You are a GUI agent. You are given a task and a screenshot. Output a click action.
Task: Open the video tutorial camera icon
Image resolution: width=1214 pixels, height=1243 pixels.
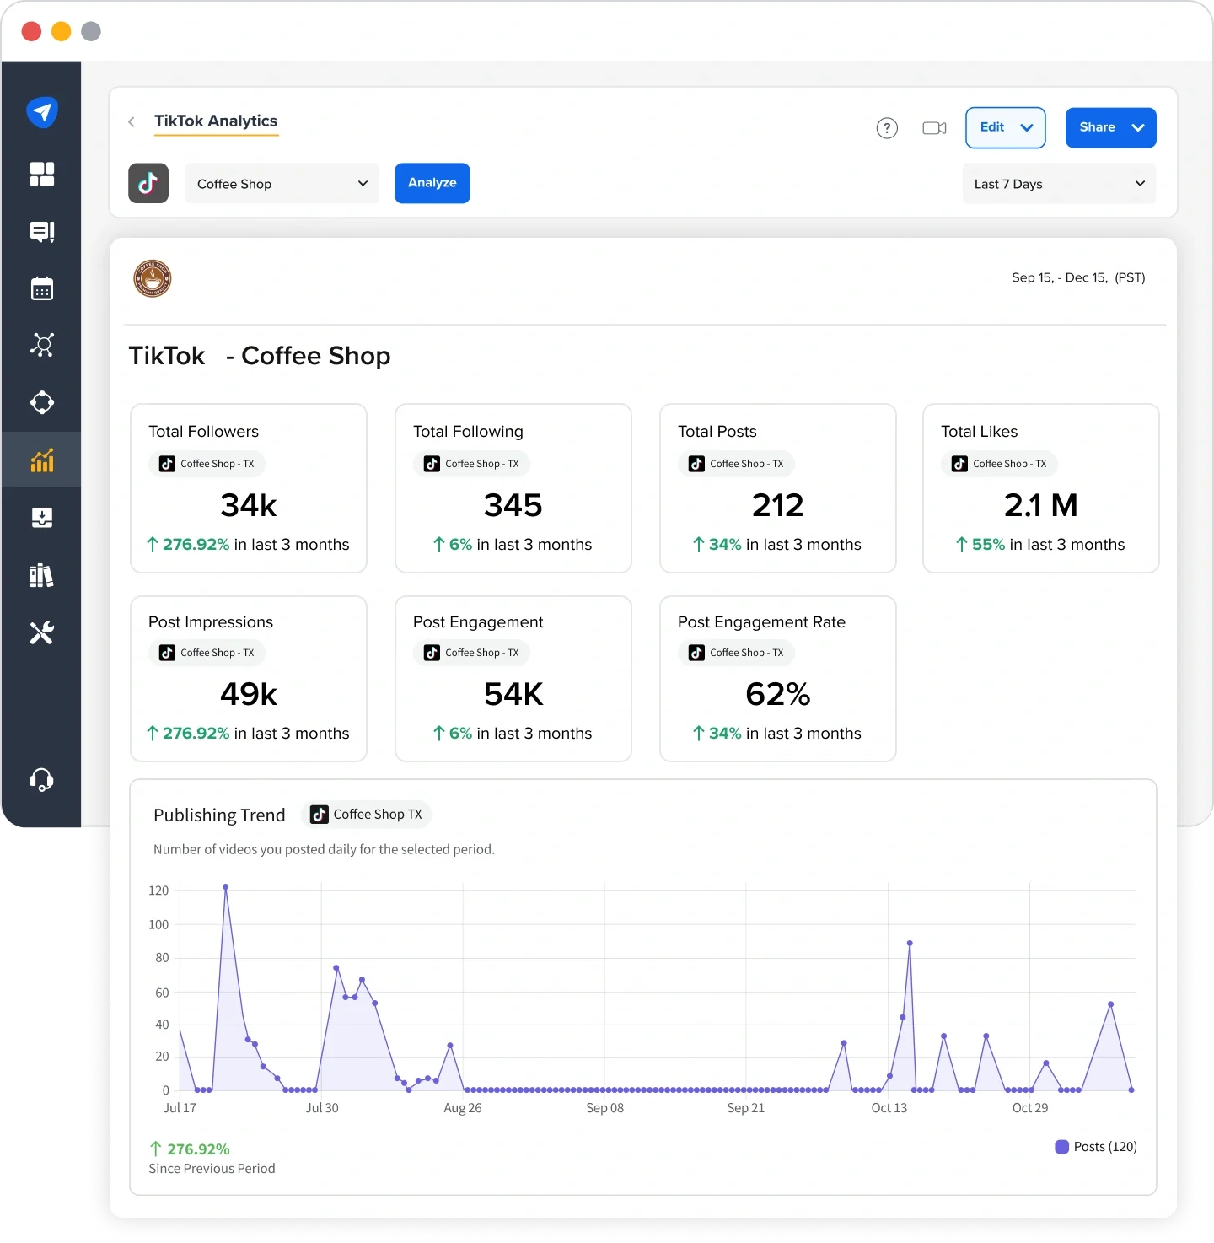click(x=934, y=128)
